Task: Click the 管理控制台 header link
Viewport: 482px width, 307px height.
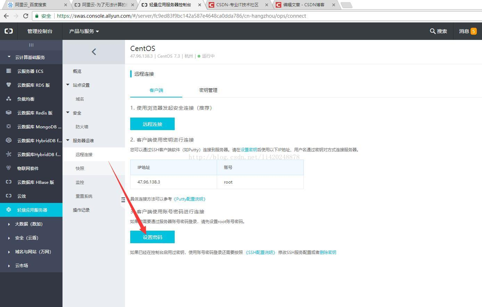Action: (x=40, y=31)
